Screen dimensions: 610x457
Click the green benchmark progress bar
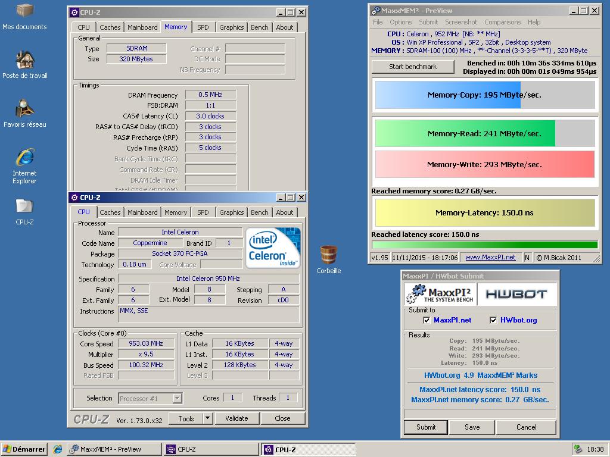[485, 245]
